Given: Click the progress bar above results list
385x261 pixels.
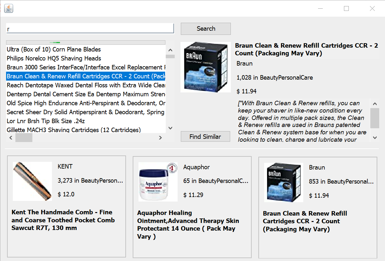Looking at the screenshot, I should coord(86,42).
